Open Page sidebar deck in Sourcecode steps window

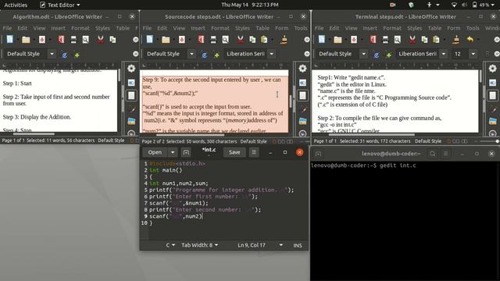[x=302, y=95]
